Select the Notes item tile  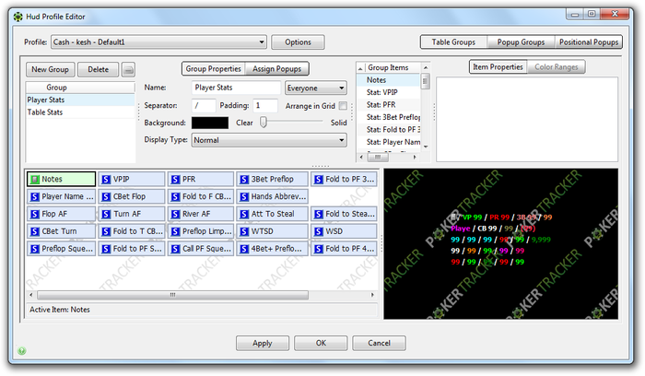62,179
